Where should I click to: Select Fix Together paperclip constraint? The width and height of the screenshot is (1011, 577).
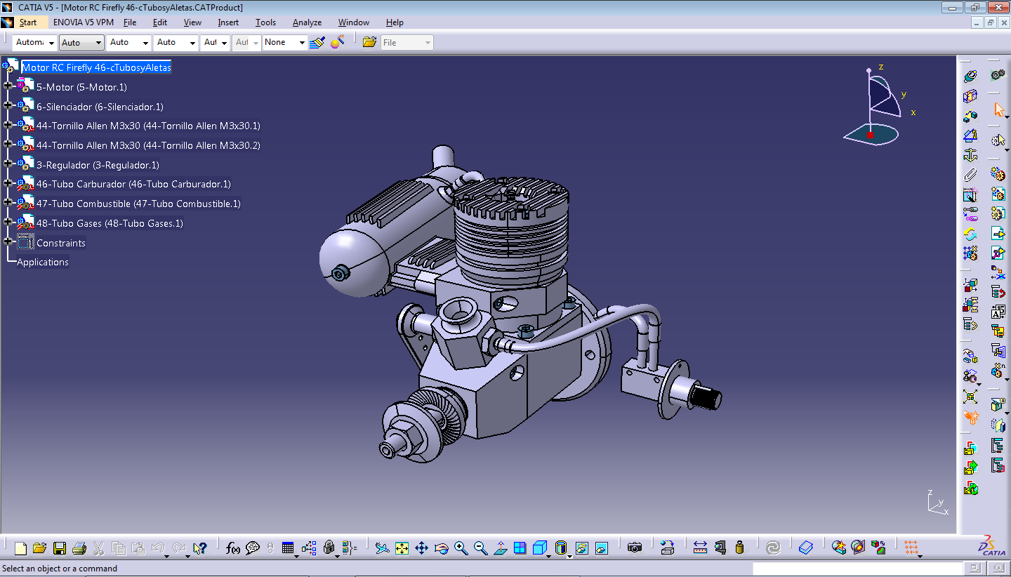pos(970,174)
